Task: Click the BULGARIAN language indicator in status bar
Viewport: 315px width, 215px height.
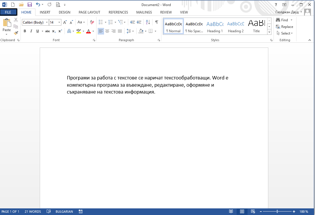Action: click(64, 212)
